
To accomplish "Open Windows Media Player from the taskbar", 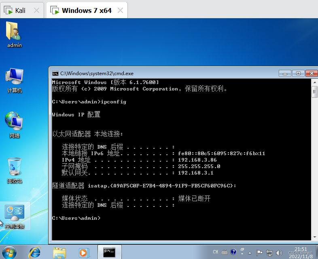I will pos(84,253).
